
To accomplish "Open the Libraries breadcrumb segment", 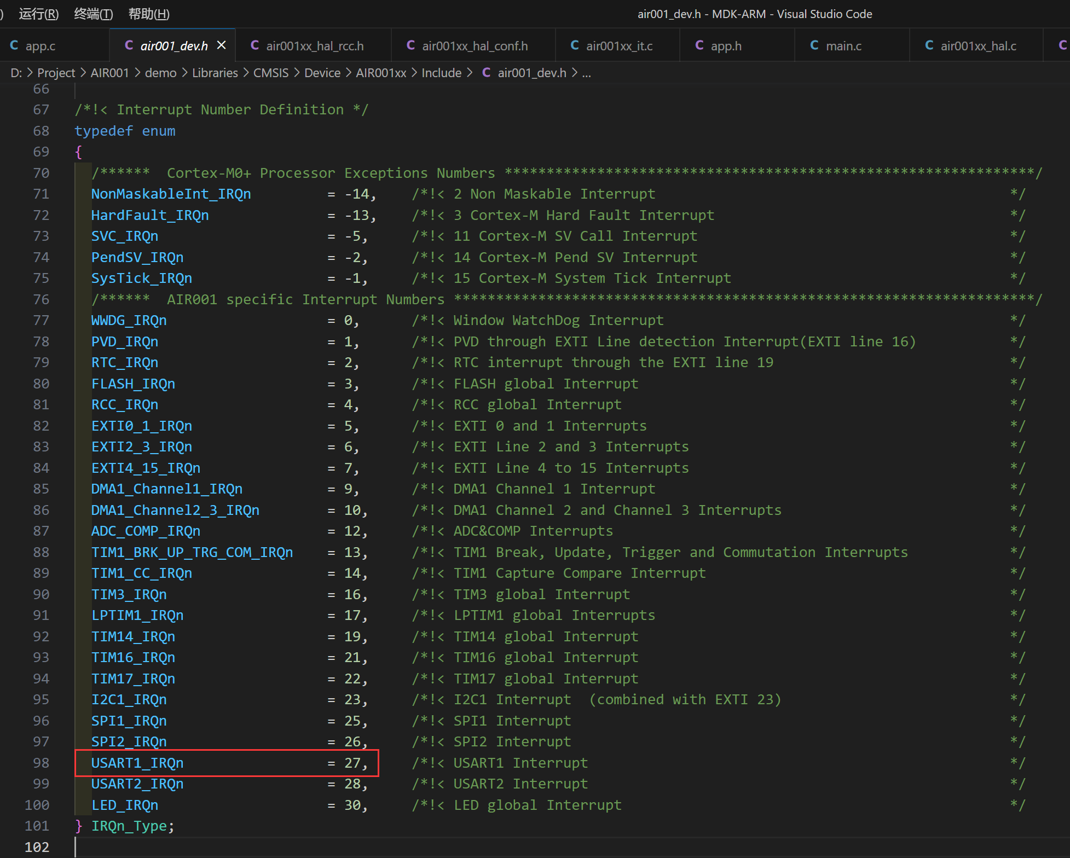I will click(215, 73).
